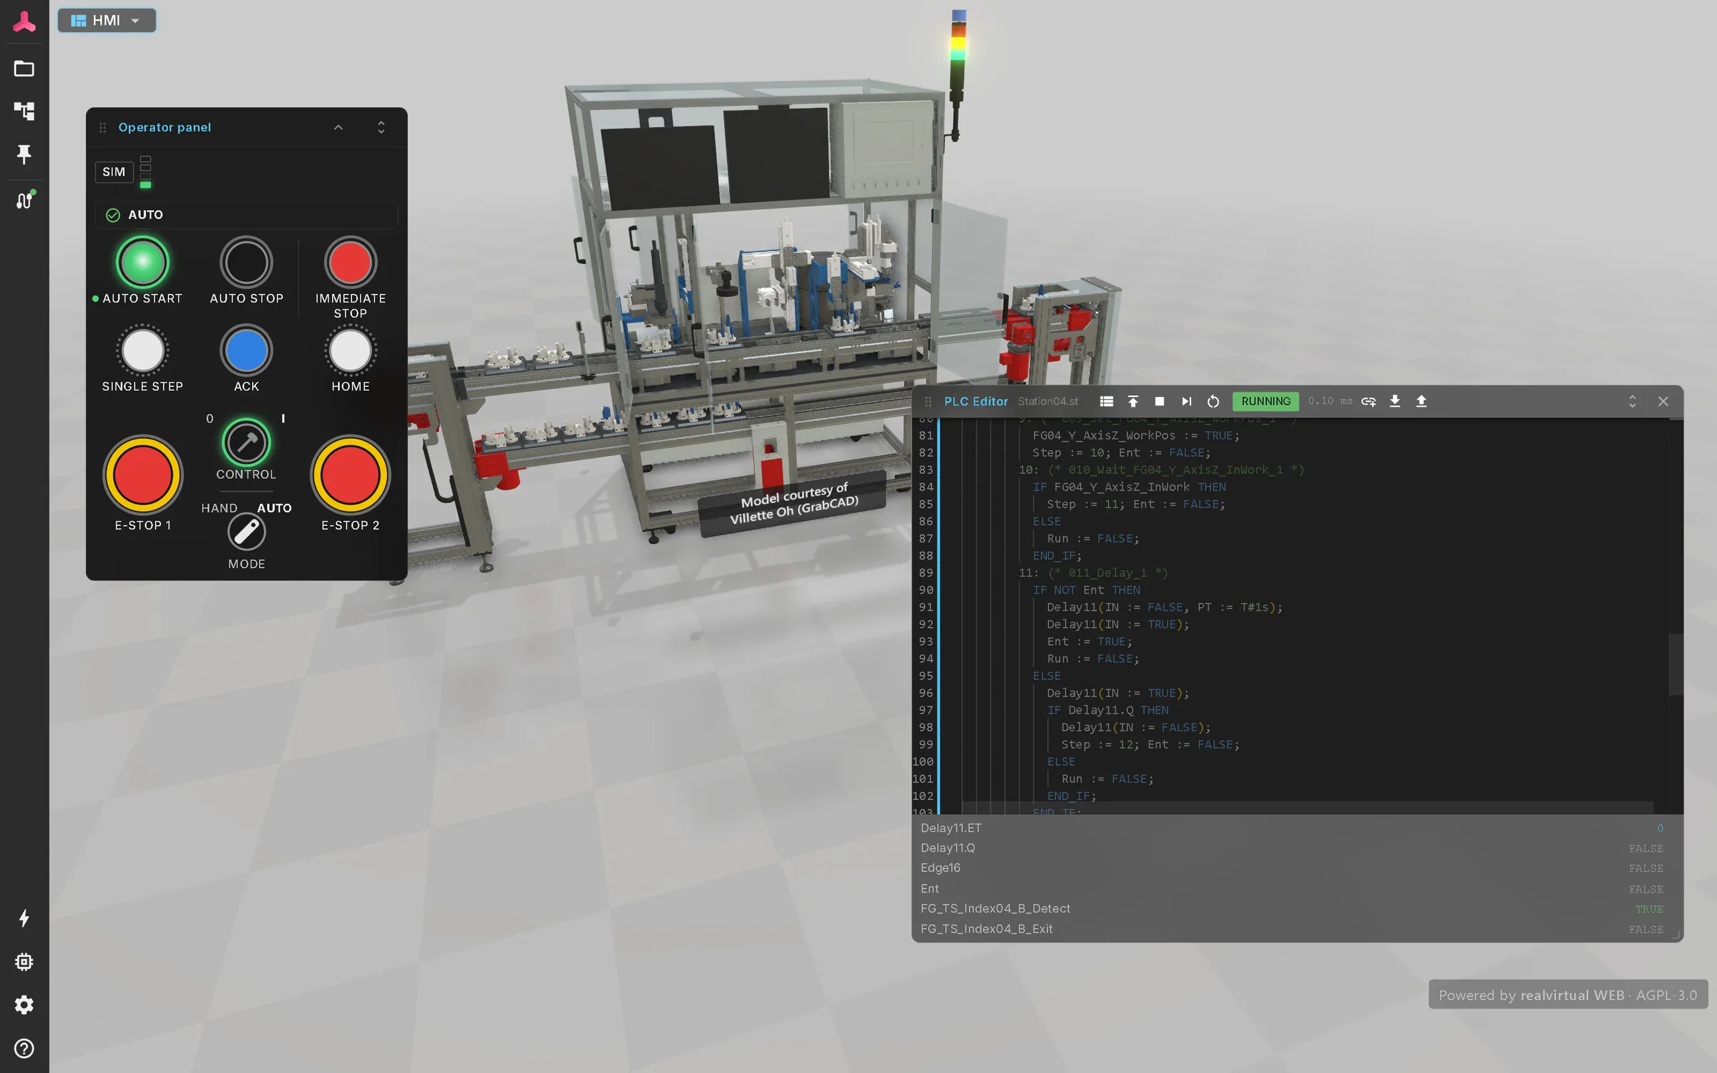Turn the HAND/AUTO MODE selector switch
The image size is (1717, 1073).
point(246,532)
